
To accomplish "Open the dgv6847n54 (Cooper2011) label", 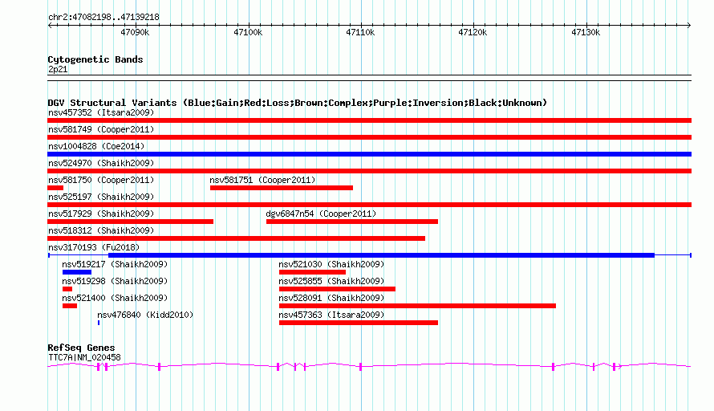I will (x=321, y=214).
